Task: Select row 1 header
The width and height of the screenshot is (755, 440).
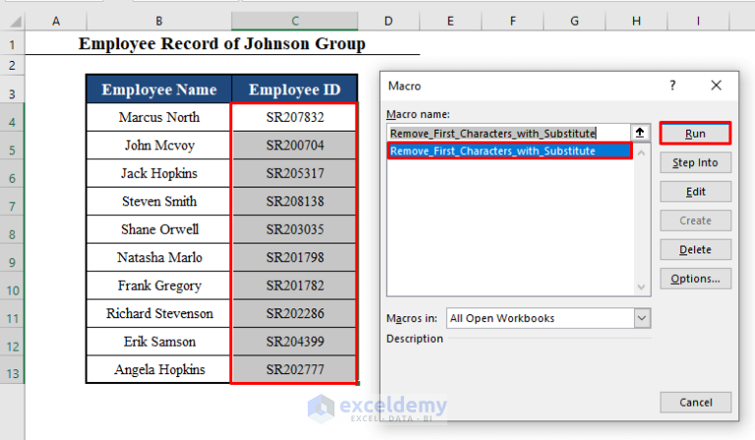Action: [12, 45]
